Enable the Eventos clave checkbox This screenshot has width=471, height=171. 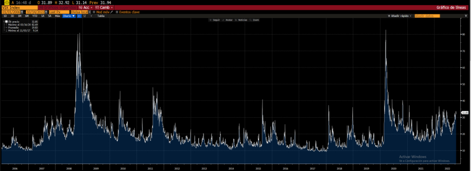[x=117, y=12]
